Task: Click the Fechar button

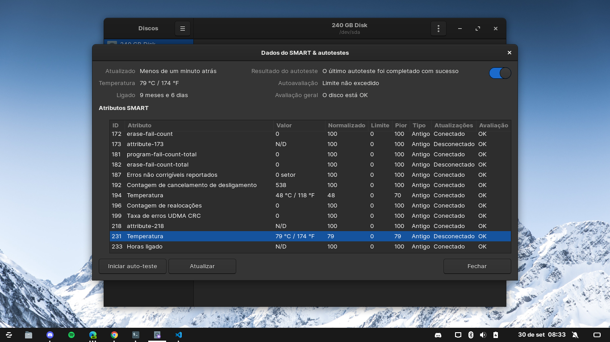Action: coord(477,266)
